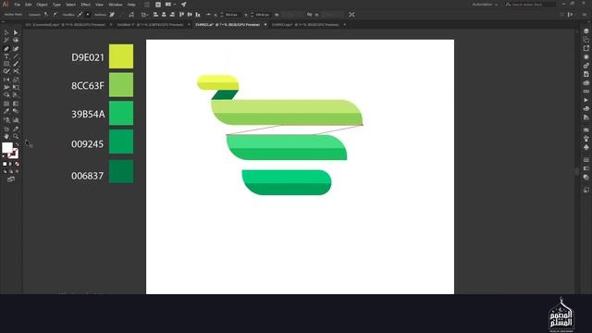The height and width of the screenshot is (333, 592).
Task: Click the D9E021 yellow color swatch
Action: tap(121, 56)
